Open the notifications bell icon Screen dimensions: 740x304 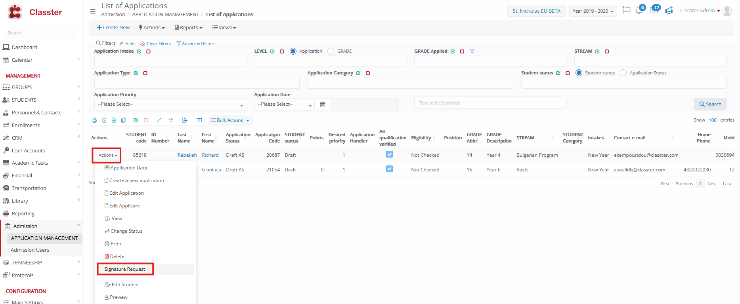[x=639, y=11]
